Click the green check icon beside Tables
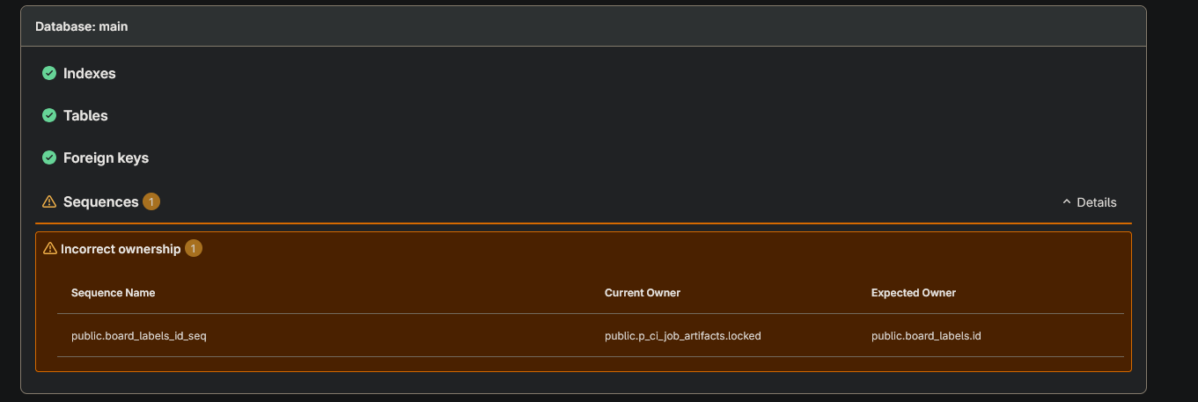 coord(49,115)
